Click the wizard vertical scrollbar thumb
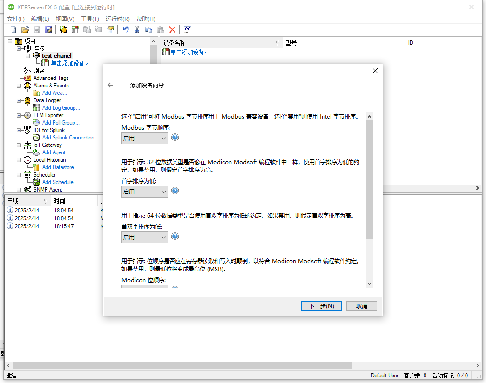This screenshot has width=486, height=383. tap(369, 179)
